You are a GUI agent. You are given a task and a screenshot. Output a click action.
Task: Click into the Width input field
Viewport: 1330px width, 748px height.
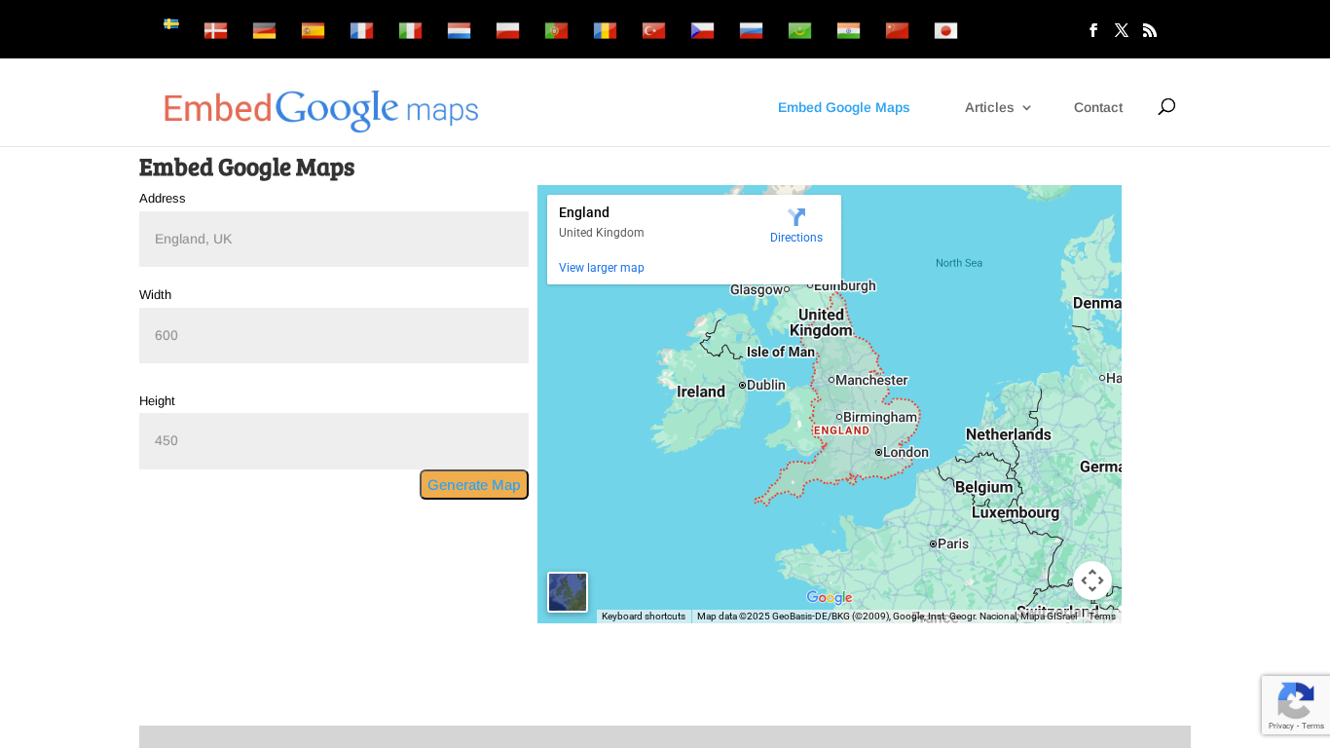(334, 335)
